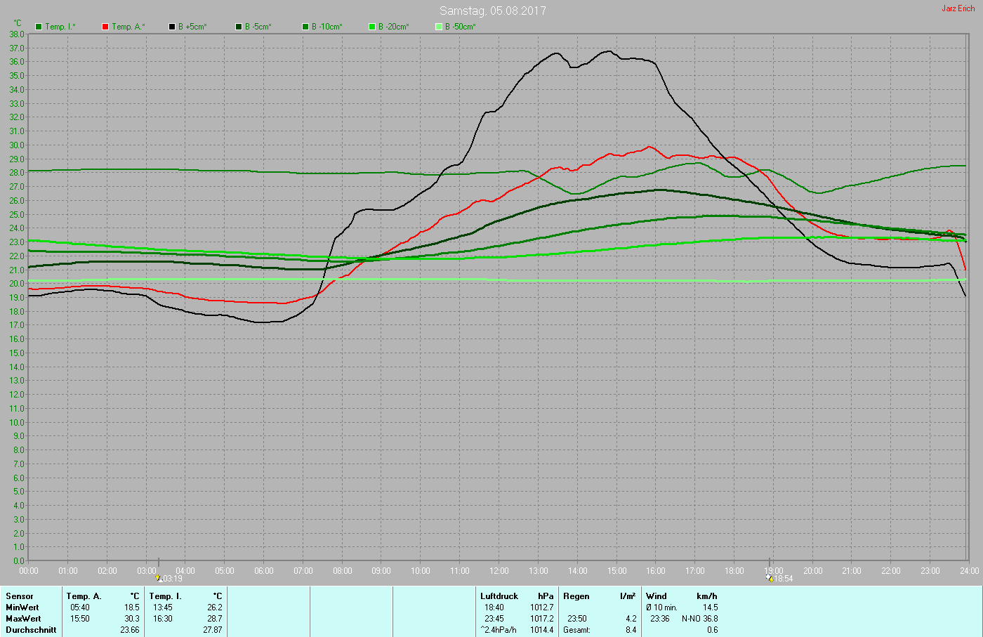Click the 'km/h' unit header
The width and height of the screenshot is (983, 637).
(x=707, y=596)
